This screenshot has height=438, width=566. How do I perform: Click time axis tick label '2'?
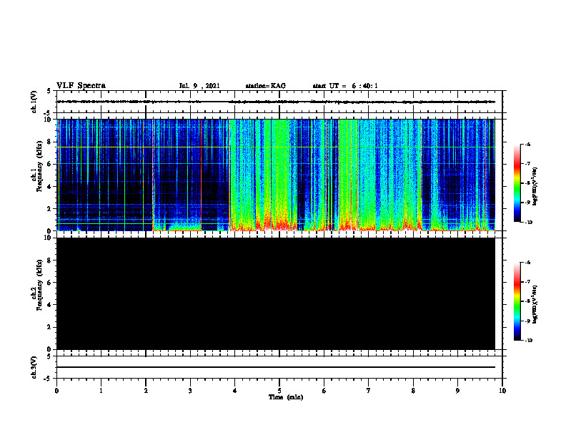click(x=146, y=391)
